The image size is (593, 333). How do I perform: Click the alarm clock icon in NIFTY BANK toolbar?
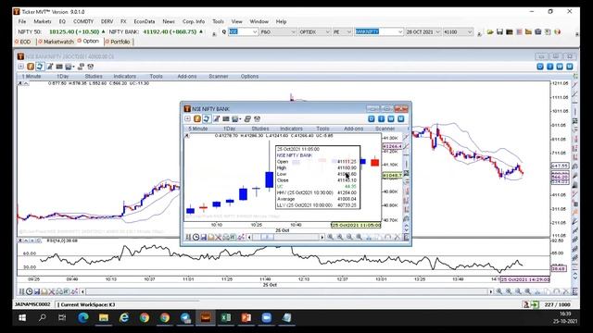[258, 119]
